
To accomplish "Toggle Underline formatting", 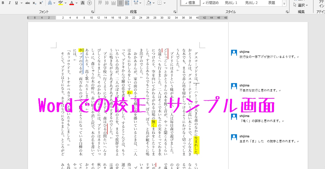I will point(16,3).
